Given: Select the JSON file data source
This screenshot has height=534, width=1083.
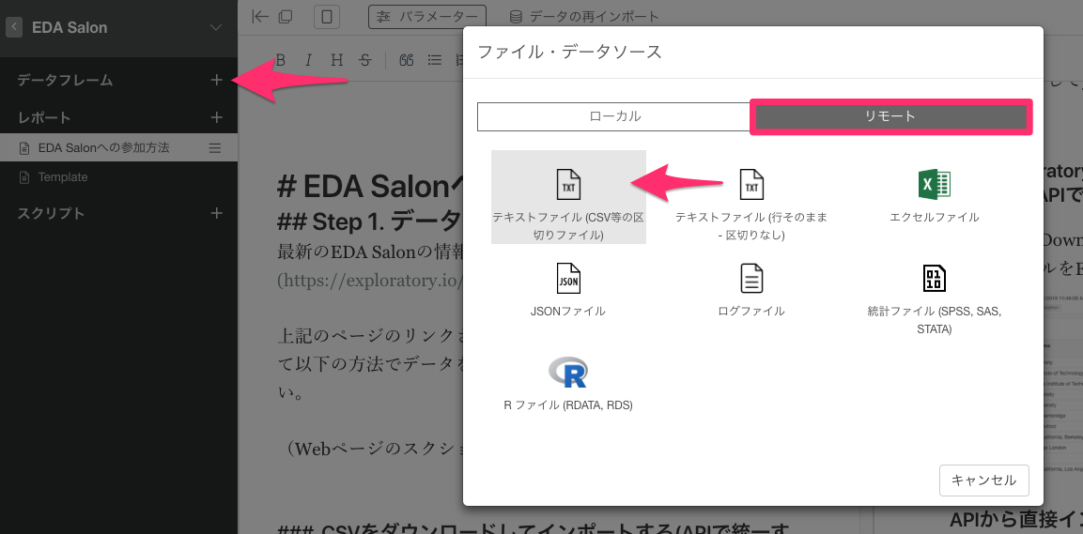Looking at the screenshot, I should click(x=568, y=290).
